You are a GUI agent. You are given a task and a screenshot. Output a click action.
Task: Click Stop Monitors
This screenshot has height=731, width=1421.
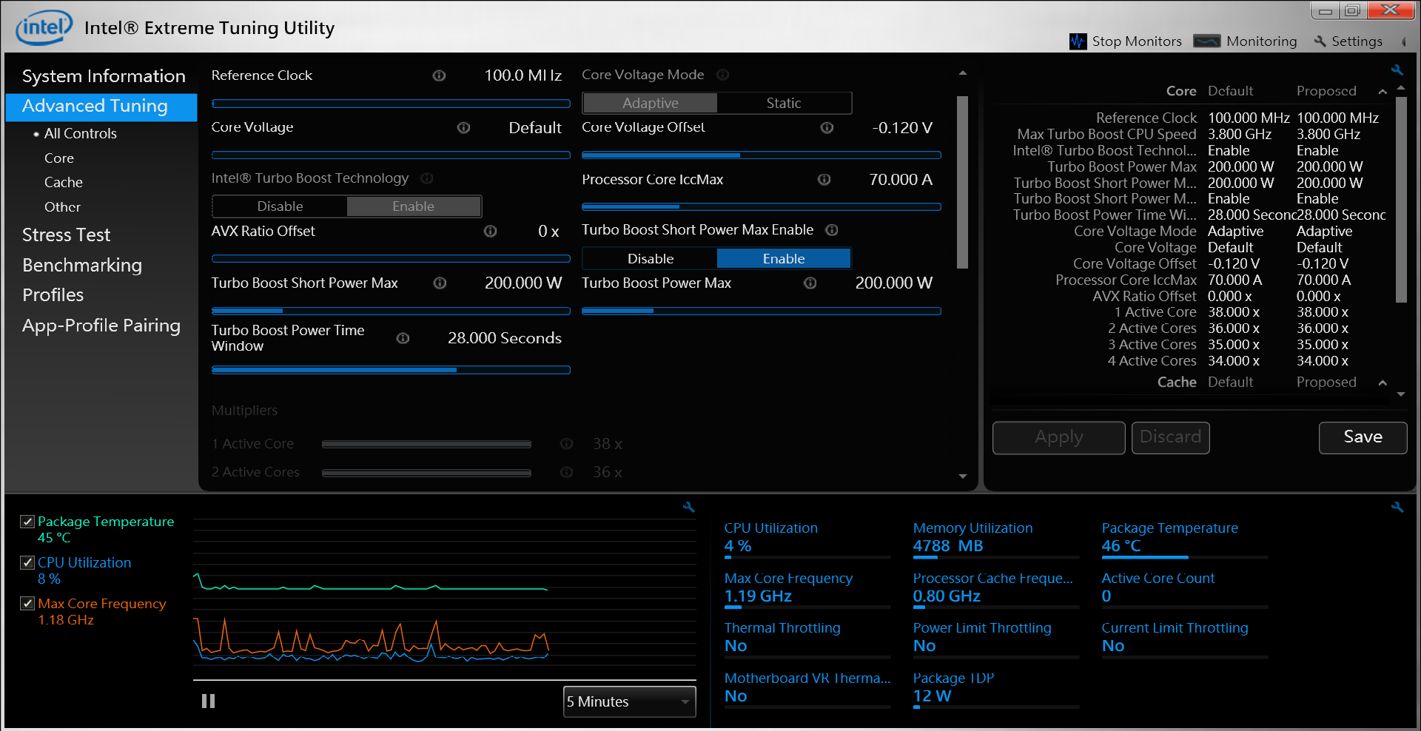[1126, 41]
